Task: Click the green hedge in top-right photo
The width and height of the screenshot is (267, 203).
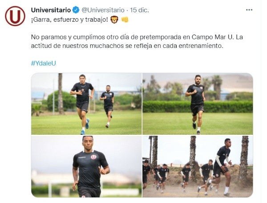Action: [198, 106]
